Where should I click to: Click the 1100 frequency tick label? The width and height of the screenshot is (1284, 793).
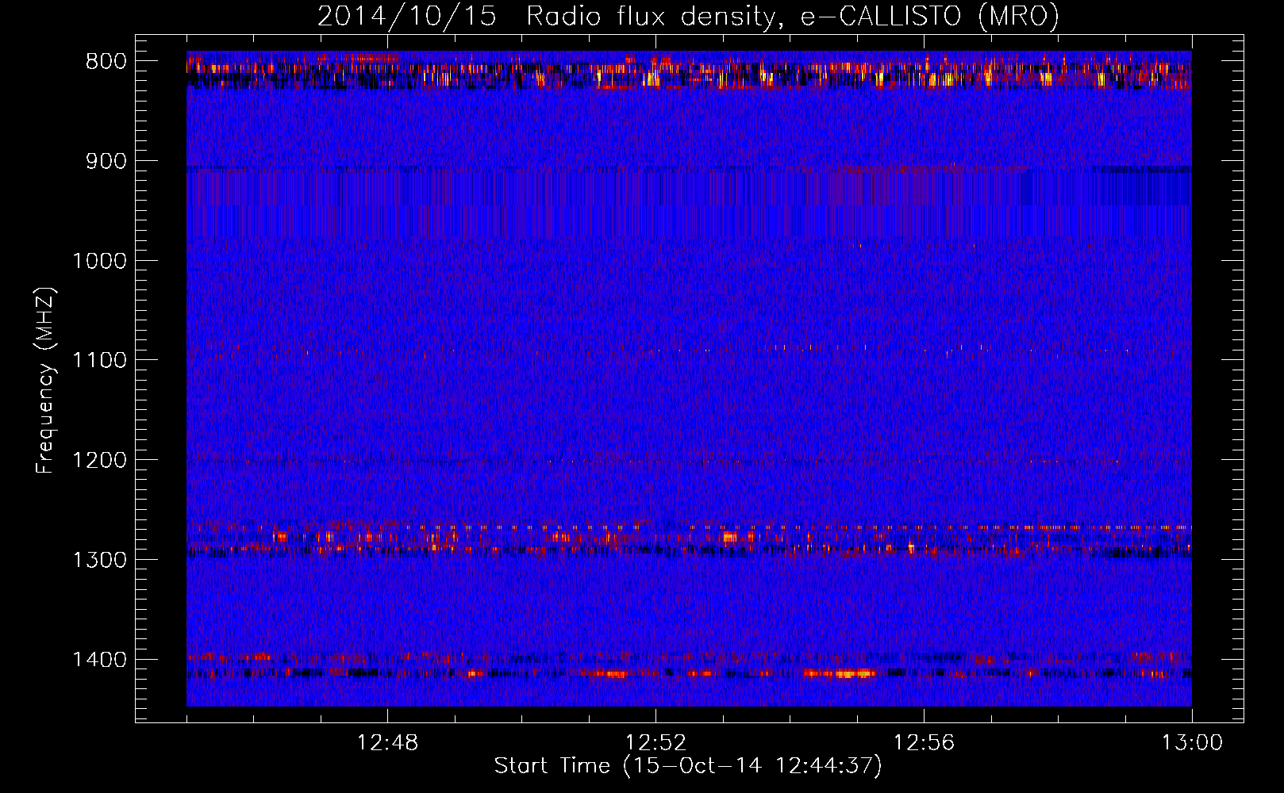(99, 361)
